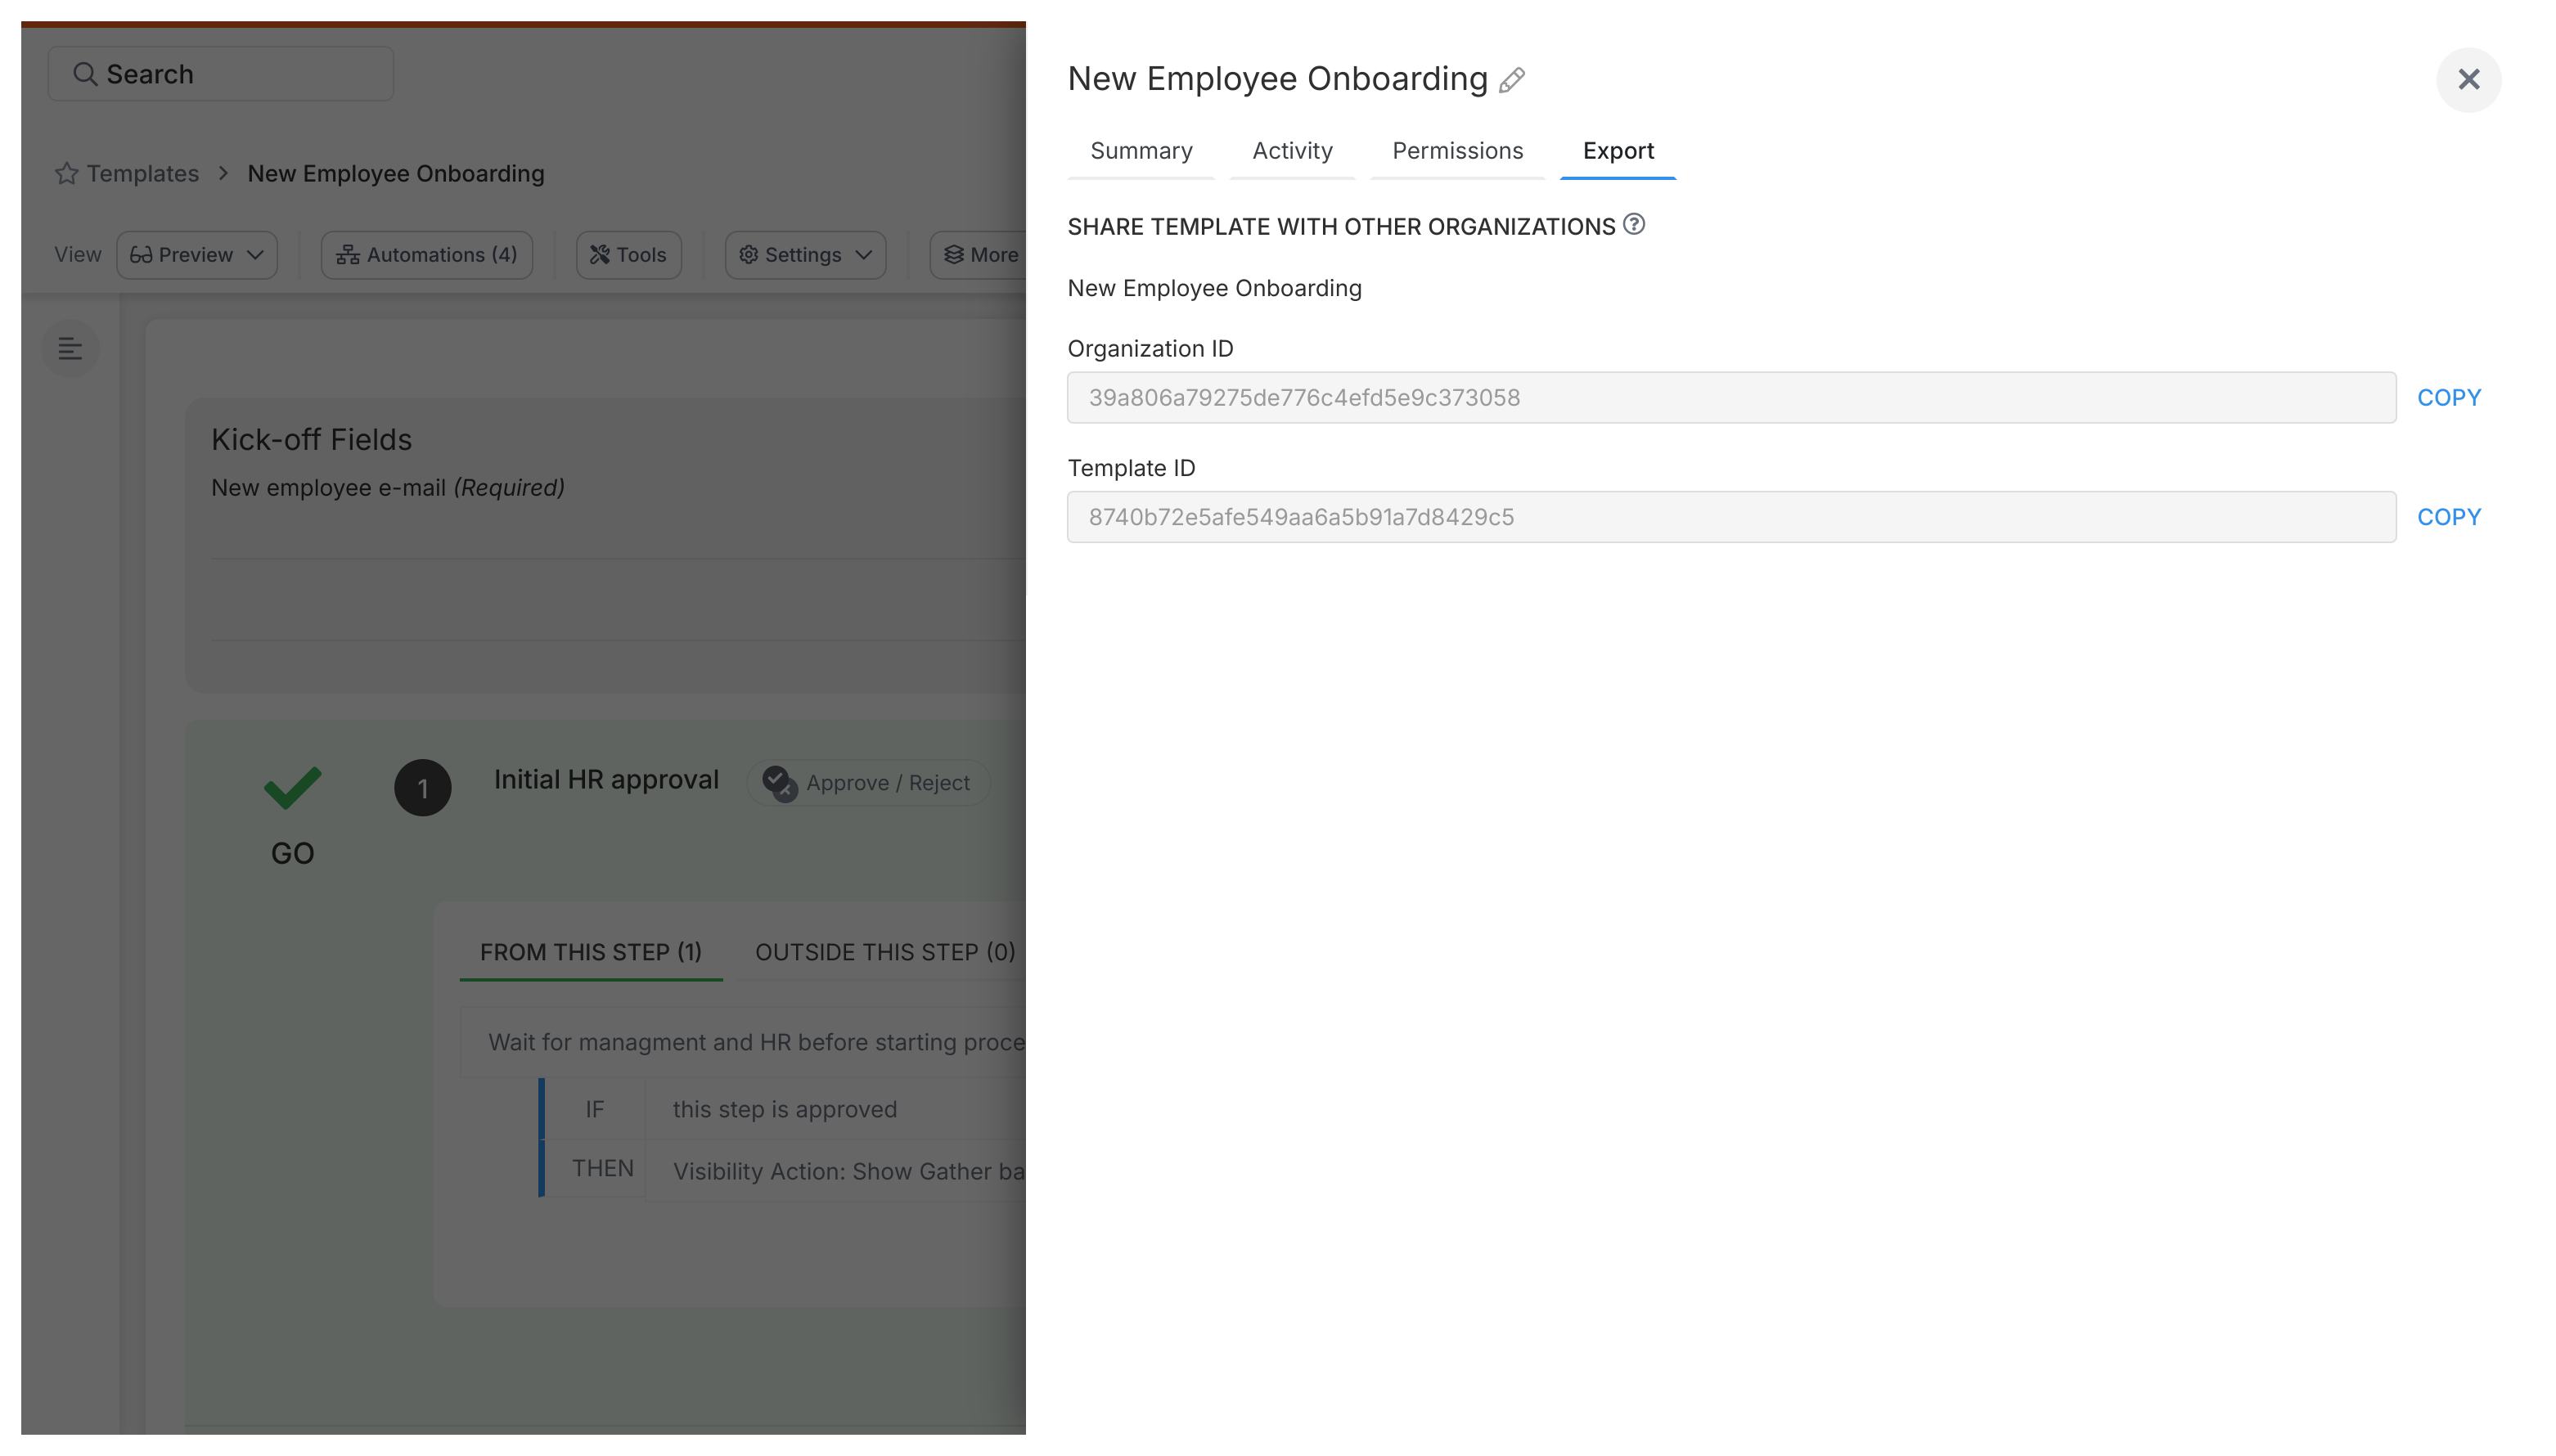Click the Automations flow icon
2556x1456 pixels.
348,255
